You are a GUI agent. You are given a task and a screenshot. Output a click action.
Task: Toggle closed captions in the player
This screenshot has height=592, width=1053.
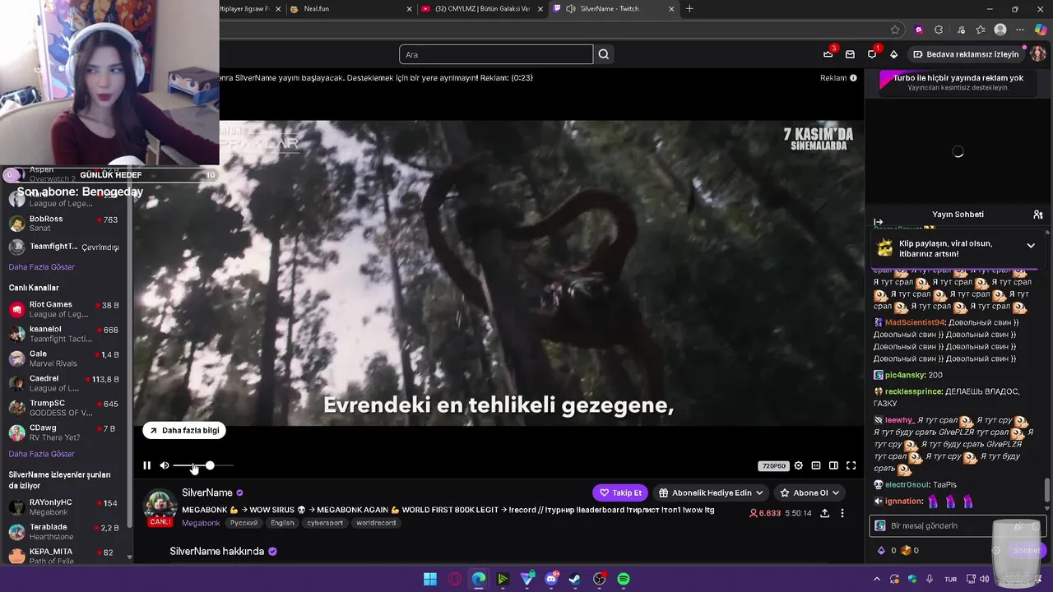[816, 465]
